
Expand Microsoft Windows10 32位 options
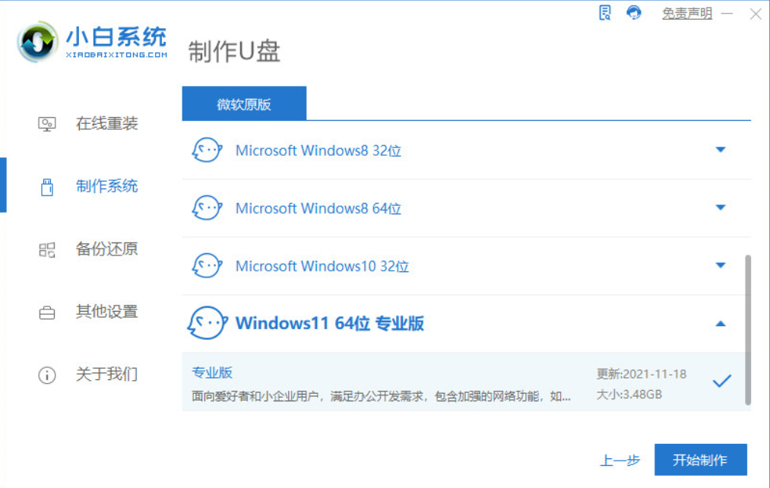pos(721,265)
